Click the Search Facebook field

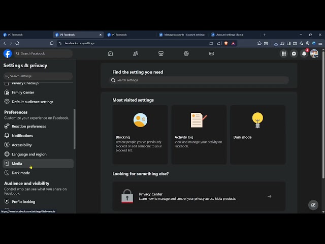[x=43, y=53]
